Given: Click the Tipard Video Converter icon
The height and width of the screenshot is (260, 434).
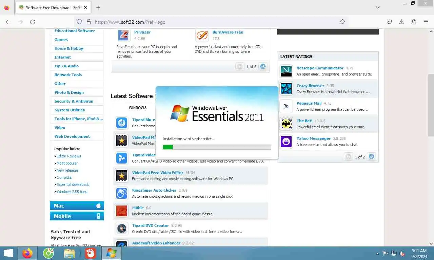Looking at the screenshot, I should [x=122, y=158].
